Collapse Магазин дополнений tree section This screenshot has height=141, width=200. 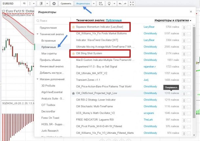pyautogui.click(x=37, y=79)
